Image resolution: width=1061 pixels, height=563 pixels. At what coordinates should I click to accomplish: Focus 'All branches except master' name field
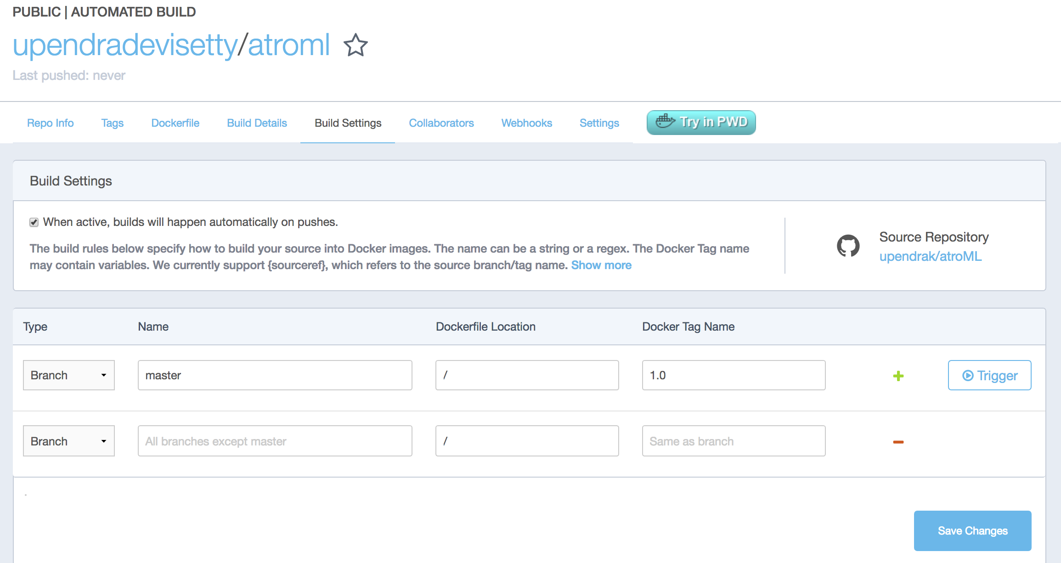pyautogui.click(x=275, y=441)
